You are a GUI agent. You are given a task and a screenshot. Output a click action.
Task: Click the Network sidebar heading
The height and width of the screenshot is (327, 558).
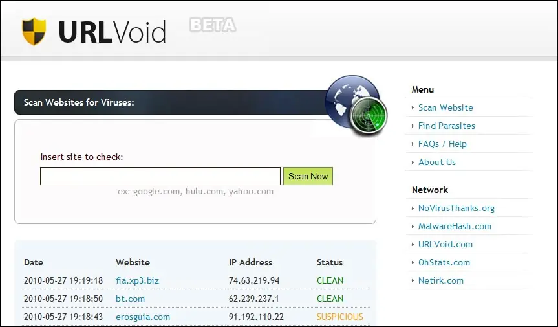(x=430, y=190)
